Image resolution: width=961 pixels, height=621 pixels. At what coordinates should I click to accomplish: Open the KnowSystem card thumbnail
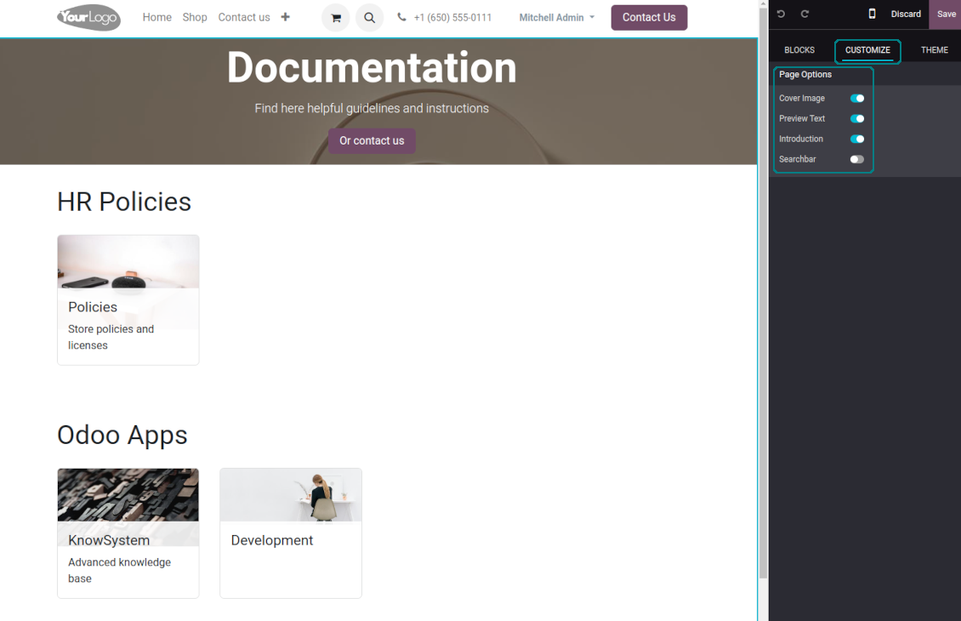click(128, 495)
